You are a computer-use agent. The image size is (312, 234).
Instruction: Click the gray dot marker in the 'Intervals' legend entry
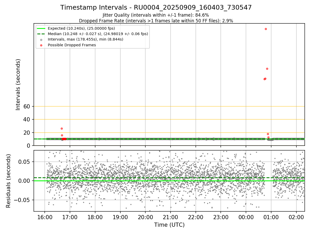(41, 40)
